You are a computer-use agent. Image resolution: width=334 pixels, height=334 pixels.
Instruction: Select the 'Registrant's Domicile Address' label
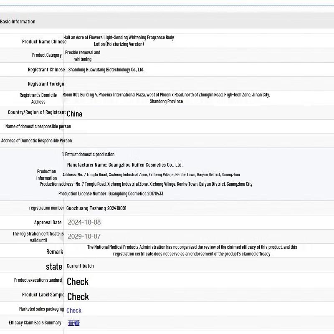(38, 99)
